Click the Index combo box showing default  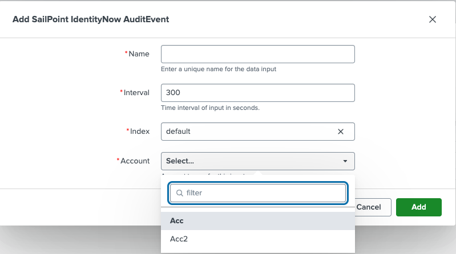click(x=257, y=132)
